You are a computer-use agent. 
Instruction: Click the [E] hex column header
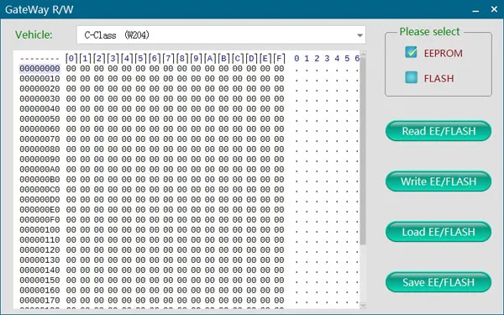[x=265, y=59]
